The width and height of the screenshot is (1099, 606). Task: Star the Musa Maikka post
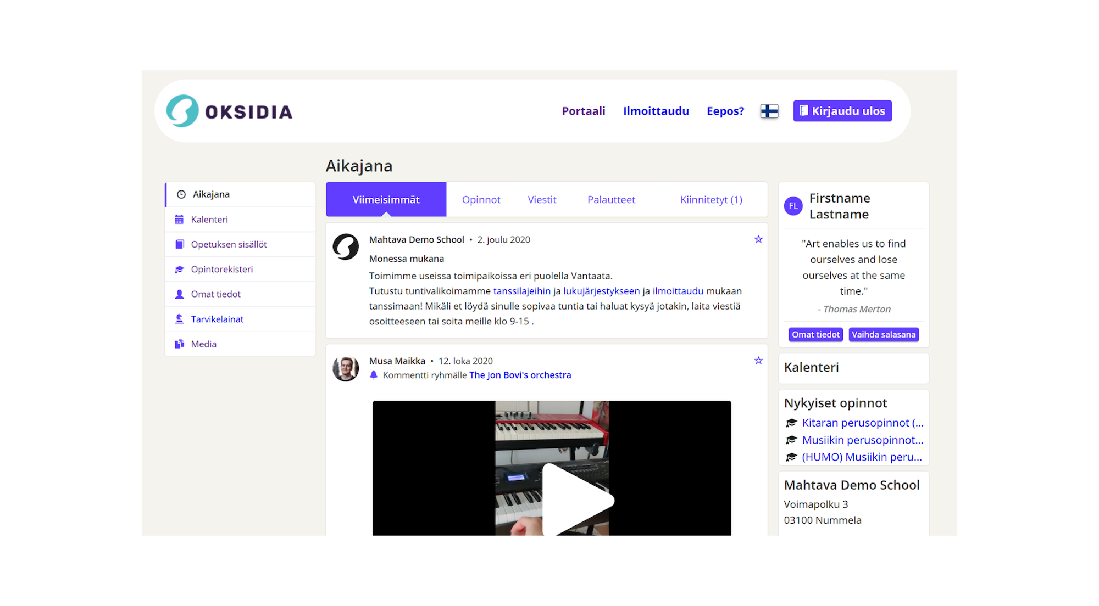(758, 361)
